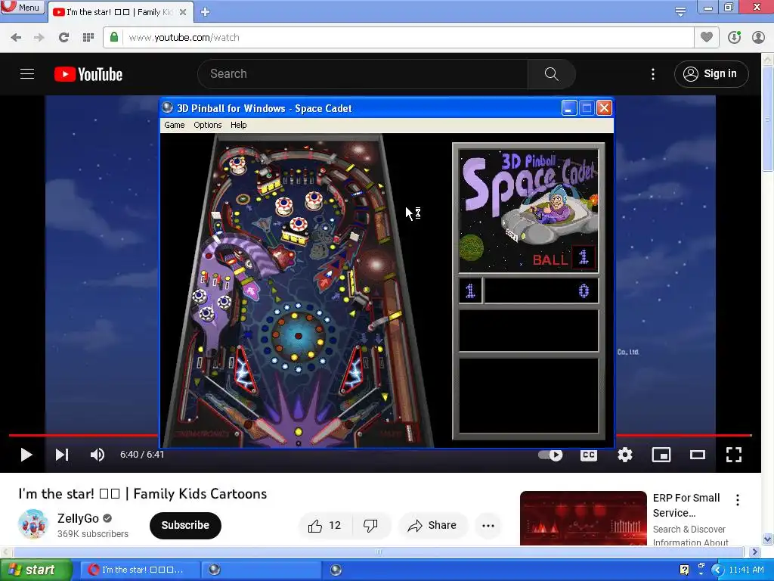
Task: Click the address bar showing youtube.com/watch
Action: click(x=399, y=38)
